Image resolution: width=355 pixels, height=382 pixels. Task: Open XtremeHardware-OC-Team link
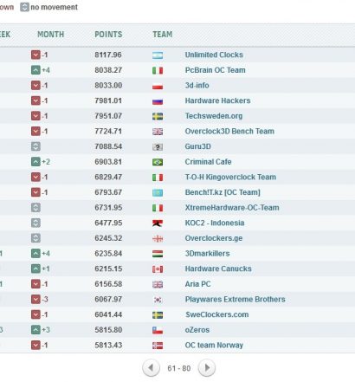(x=232, y=208)
